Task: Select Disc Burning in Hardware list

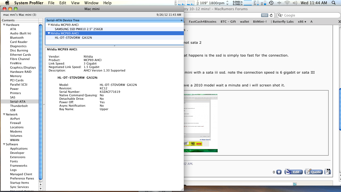Action: [19, 50]
